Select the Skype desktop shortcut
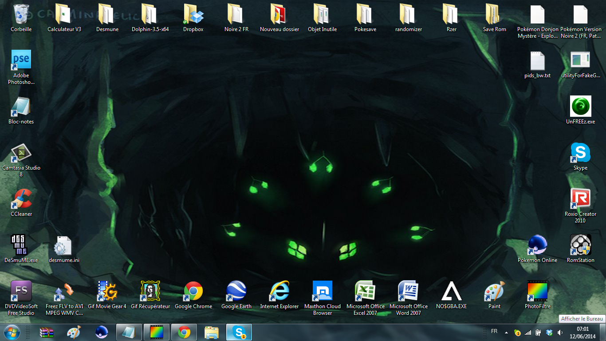The width and height of the screenshot is (606, 341). 580,156
